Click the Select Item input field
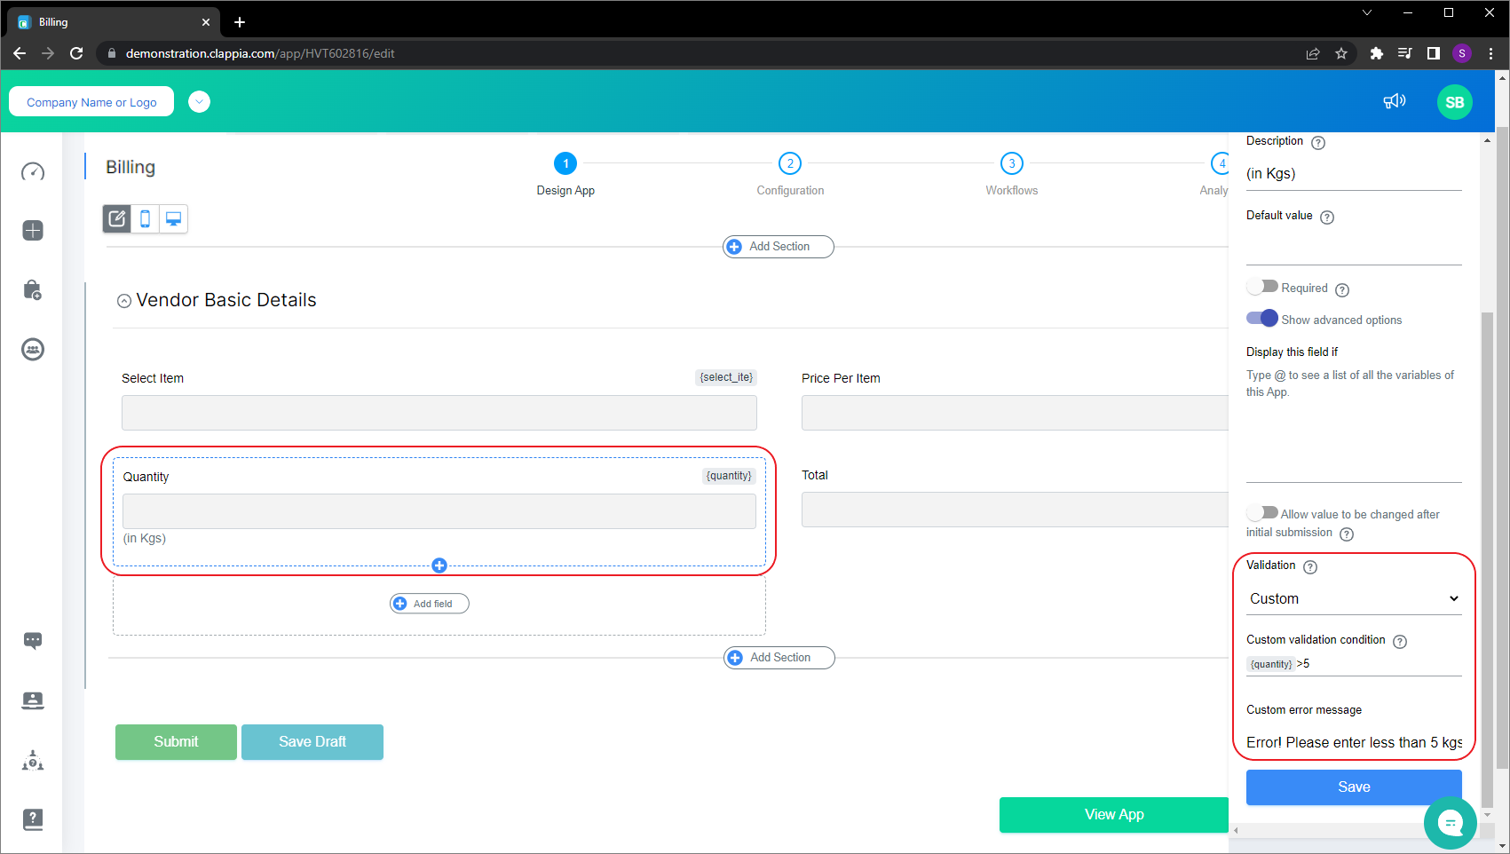The image size is (1510, 854). [x=439, y=413]
